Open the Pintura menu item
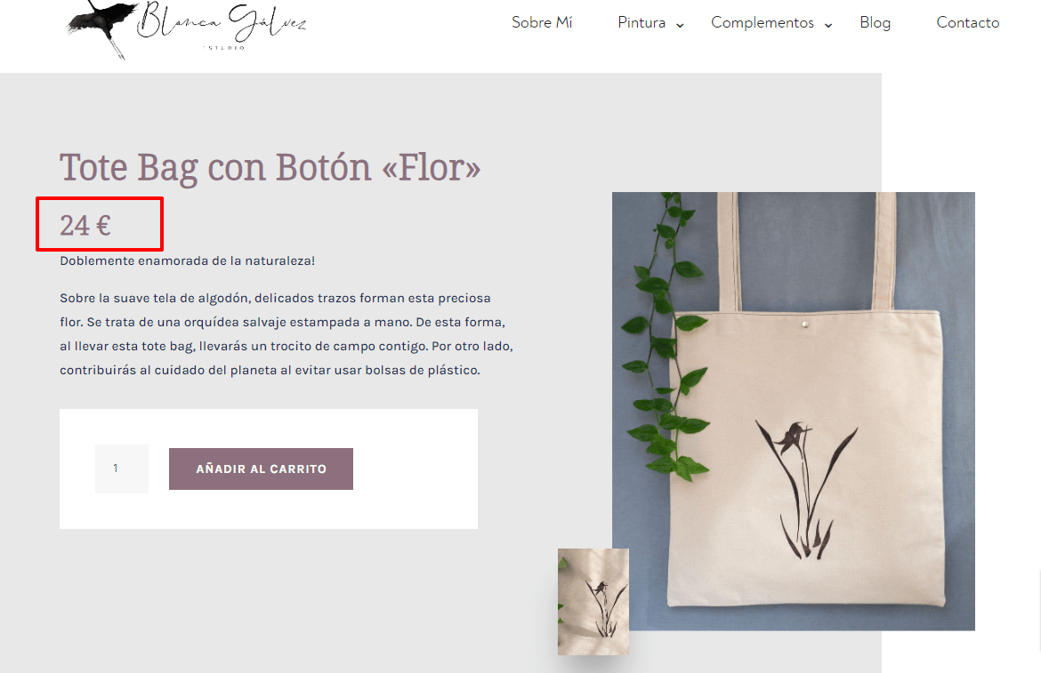1041x673 pixels. click(642, 22)
